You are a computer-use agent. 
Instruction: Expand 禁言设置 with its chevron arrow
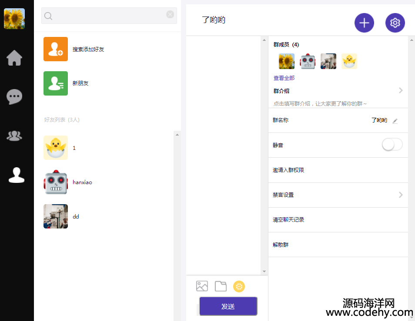(401, 195)
